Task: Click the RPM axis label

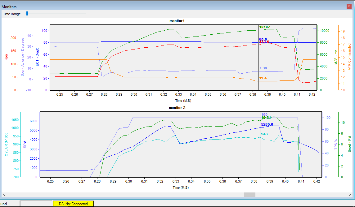Action: (25, 144)
